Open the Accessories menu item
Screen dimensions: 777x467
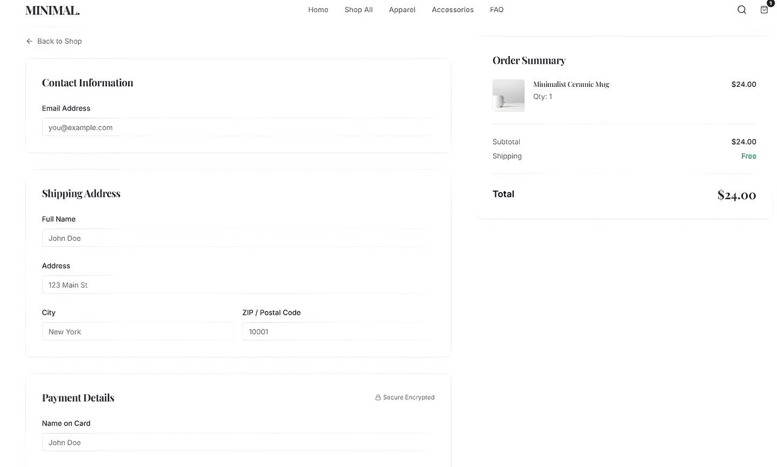pyautogui.click(x=452, y=10)
